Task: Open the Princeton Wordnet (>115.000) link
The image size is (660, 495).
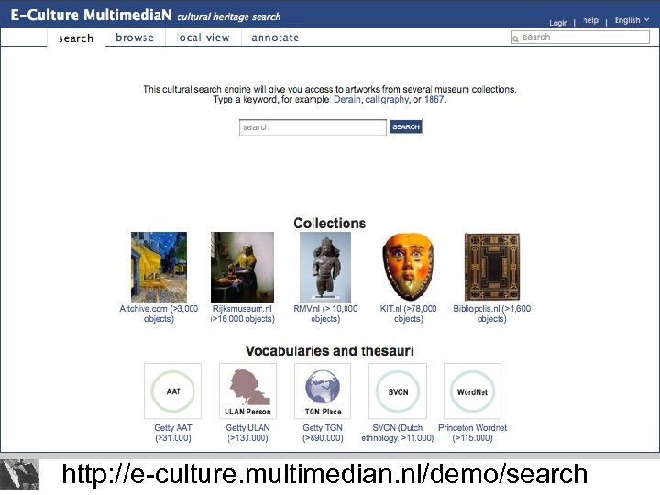Action: coord(472,433)
